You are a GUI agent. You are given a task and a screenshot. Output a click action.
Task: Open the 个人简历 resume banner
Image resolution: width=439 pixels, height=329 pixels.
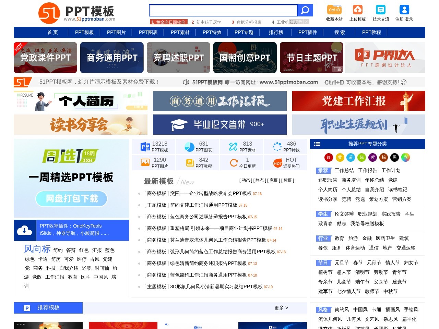coord(81,101)
